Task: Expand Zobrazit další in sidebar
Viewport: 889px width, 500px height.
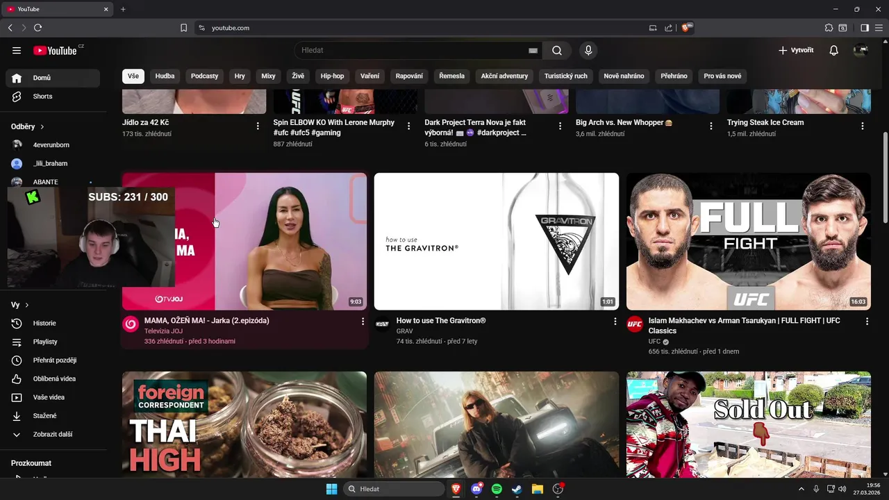Action: 53,435
